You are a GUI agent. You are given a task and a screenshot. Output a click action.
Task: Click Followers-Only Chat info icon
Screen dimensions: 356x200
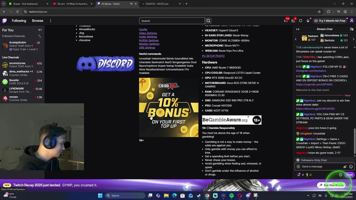coord(298,160)
